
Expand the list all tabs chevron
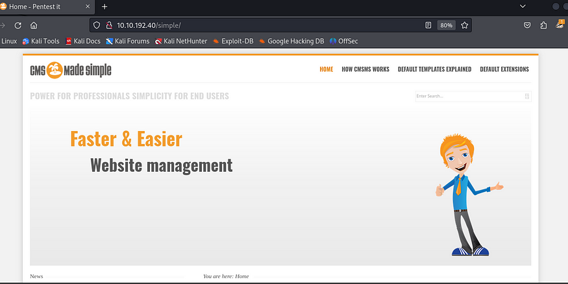pos(523,6)
